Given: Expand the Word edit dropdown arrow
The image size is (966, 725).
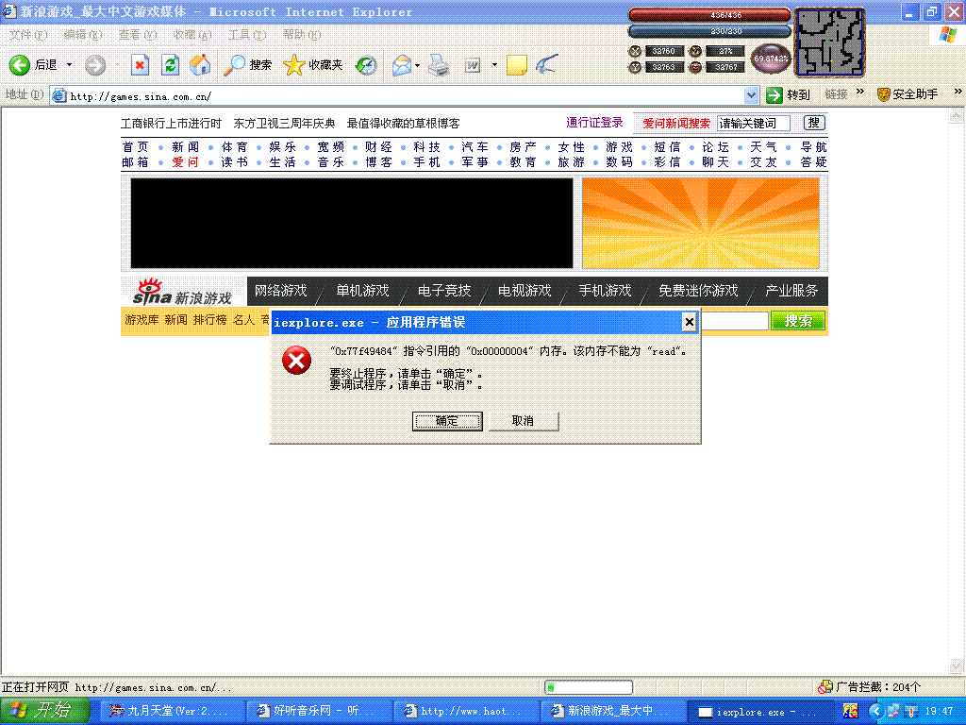Looking at the screenshot, I should (x=494, y=65).
